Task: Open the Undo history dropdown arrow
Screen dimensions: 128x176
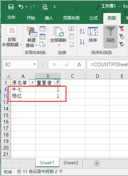Action: click(26, 7)
